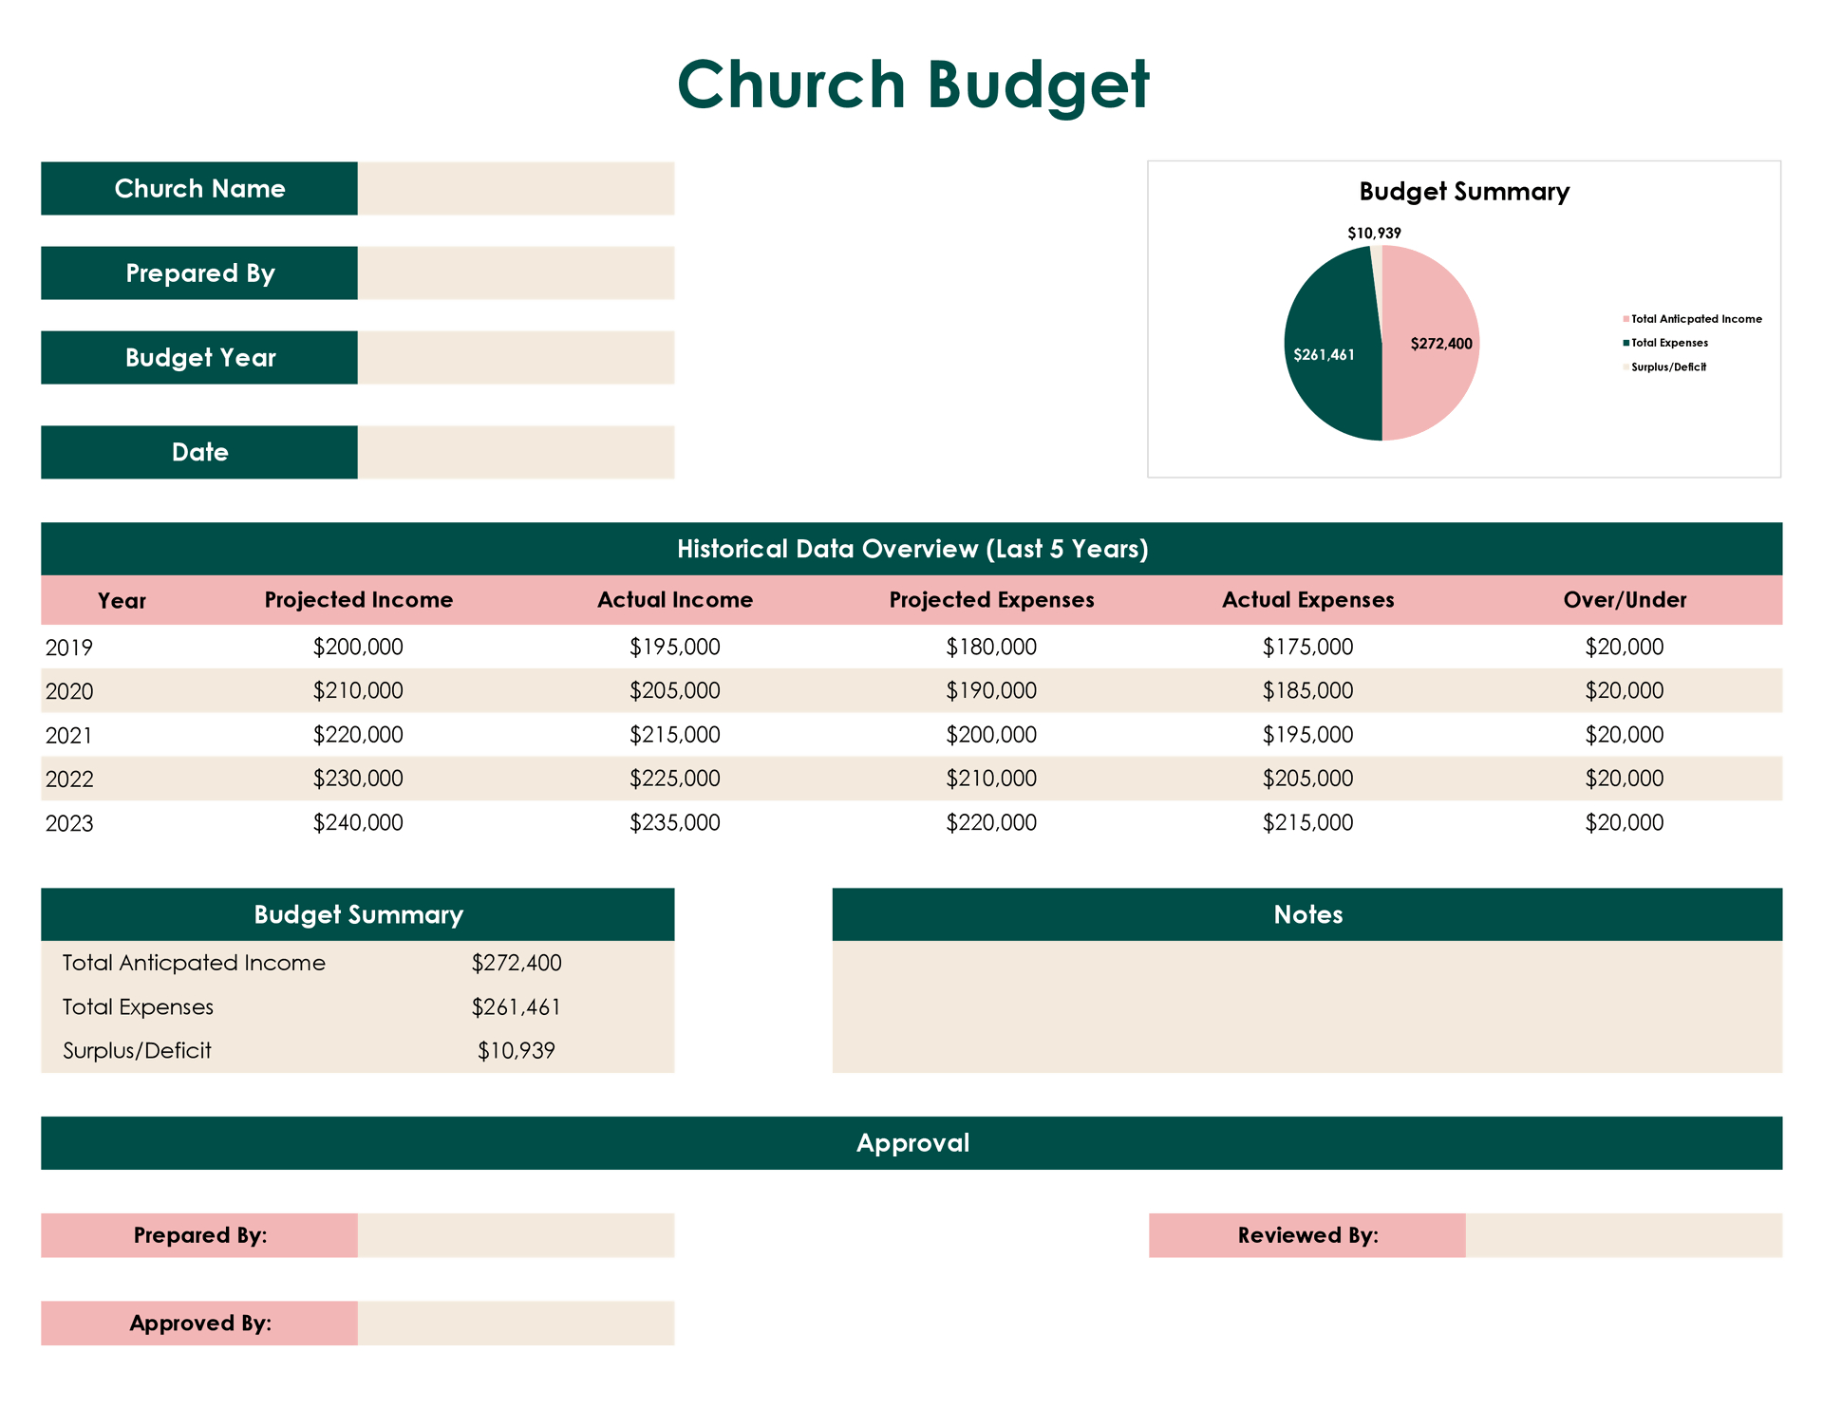
Task: Click the Budget Summary chart title
Action: [x=1465, y=192]
